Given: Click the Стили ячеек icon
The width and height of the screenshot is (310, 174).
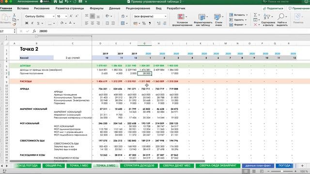Looking at the screenshot, I should coord(217,17).
